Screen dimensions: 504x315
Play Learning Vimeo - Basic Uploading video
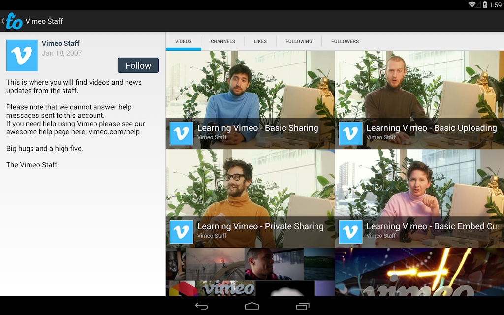[x=419, y=99]
